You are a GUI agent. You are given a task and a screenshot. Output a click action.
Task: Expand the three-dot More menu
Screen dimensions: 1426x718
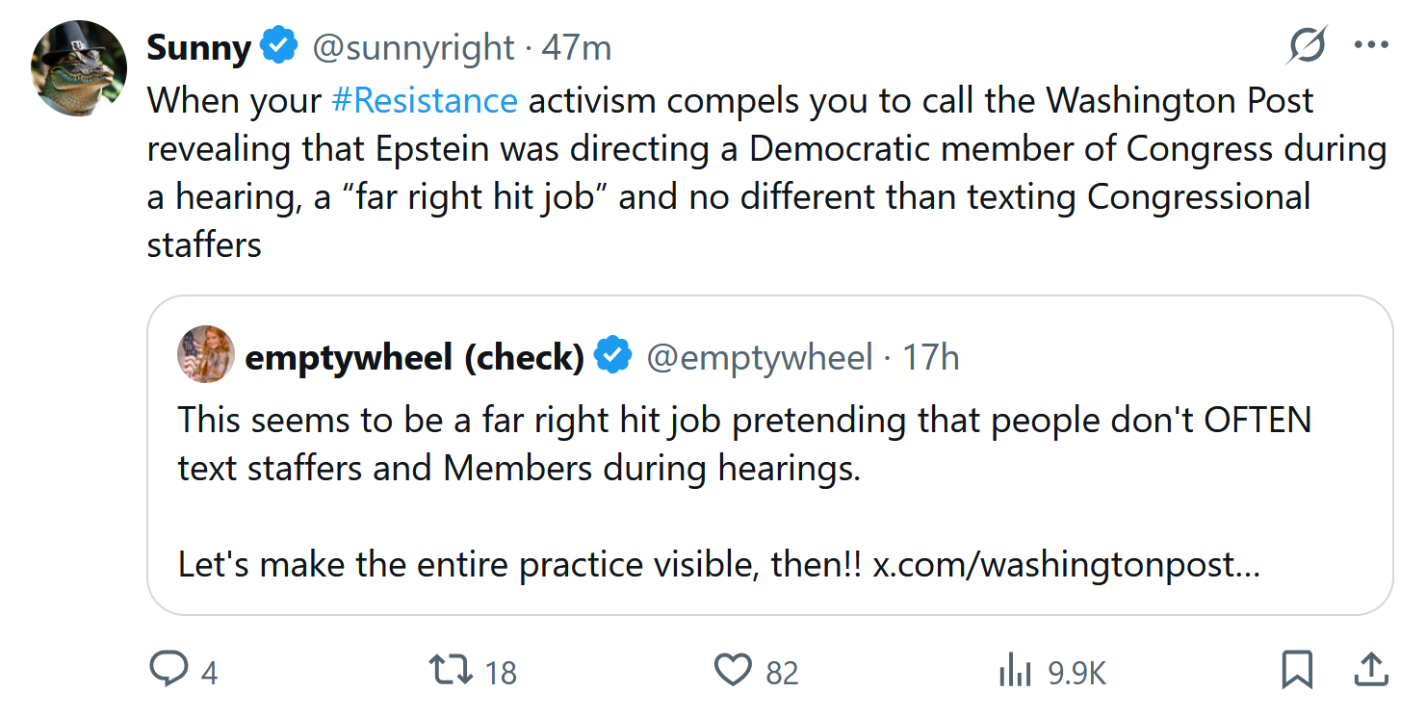[1370, 45]
